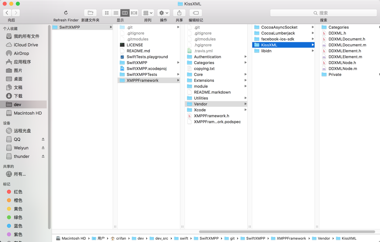
Task: Select CocoaAsyncSocket folder
Action: coord(284,27)
